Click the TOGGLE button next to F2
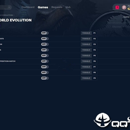Image resolution: width=130 pixels, height=130 pixels. (86, 39)
